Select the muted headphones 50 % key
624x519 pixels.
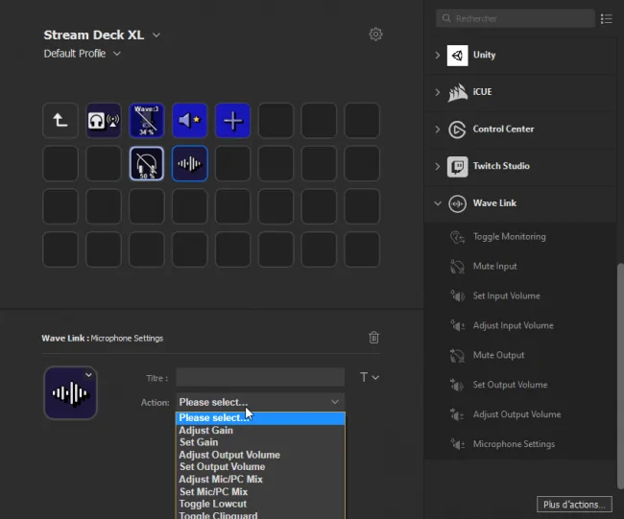click(147, 163)
